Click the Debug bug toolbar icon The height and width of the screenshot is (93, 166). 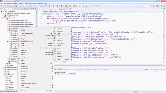[x=50, y=6]
